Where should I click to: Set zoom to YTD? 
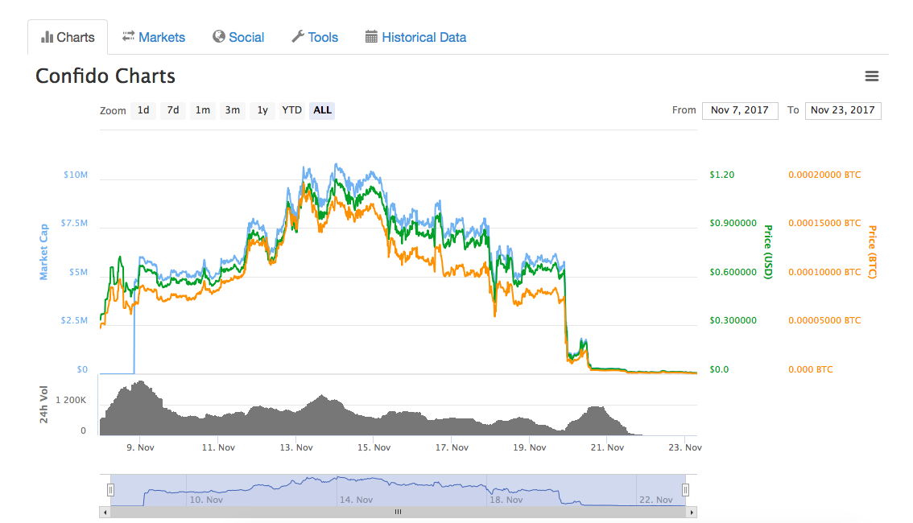point(291,110)
